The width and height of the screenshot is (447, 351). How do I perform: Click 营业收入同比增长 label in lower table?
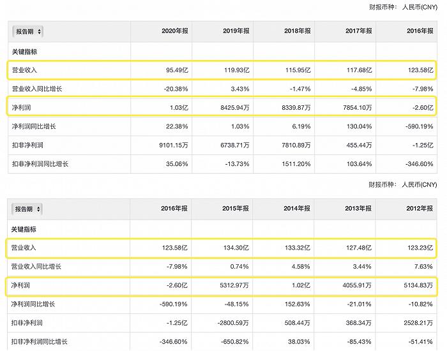[x=36, y=265]
